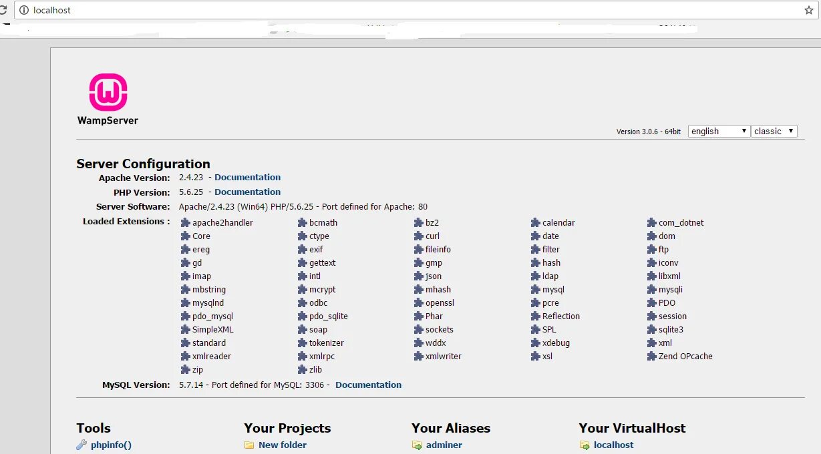Click the puzzle icon beside sockets
This screenshot has height=454, width=821.
tap(419, 329)
